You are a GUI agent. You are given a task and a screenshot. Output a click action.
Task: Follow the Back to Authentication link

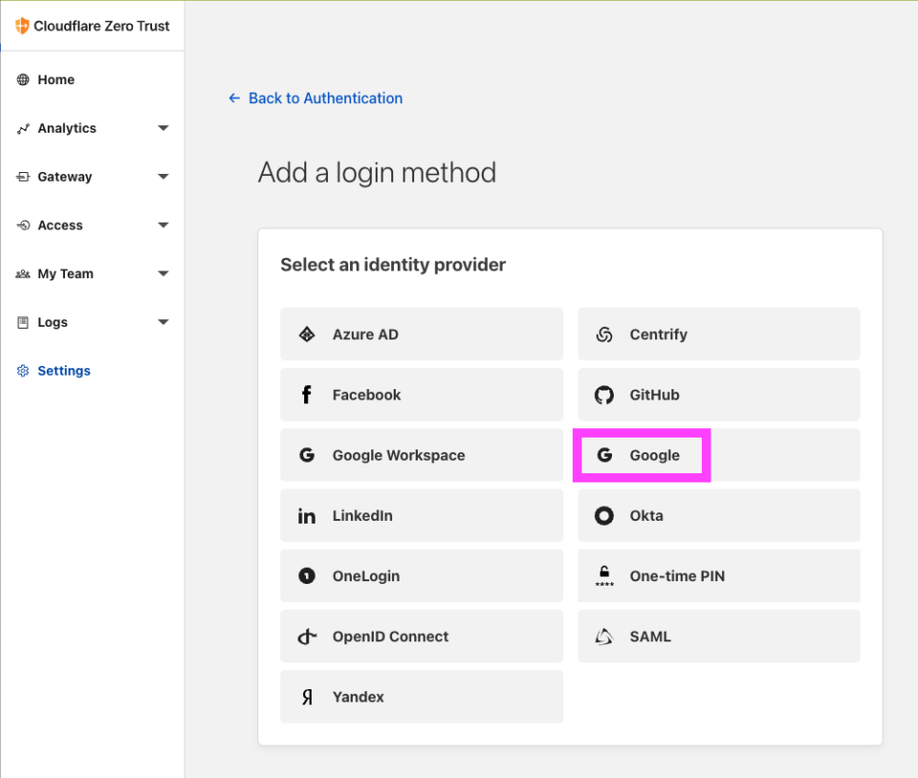click(325, 98)
